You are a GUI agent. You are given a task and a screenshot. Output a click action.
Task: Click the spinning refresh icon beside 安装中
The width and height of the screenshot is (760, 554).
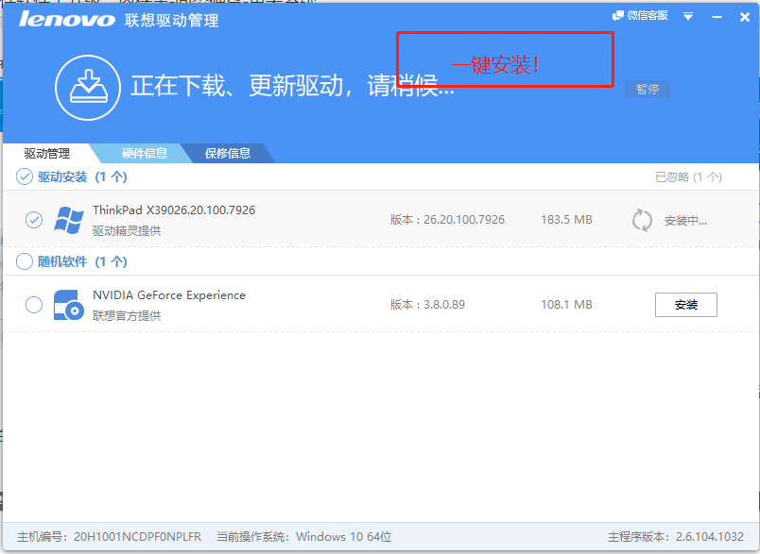pos(642,220)
